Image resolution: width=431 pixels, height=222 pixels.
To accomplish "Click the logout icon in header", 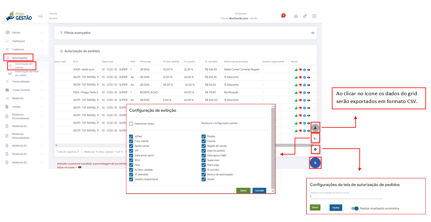I will click(x=314, y=16).
